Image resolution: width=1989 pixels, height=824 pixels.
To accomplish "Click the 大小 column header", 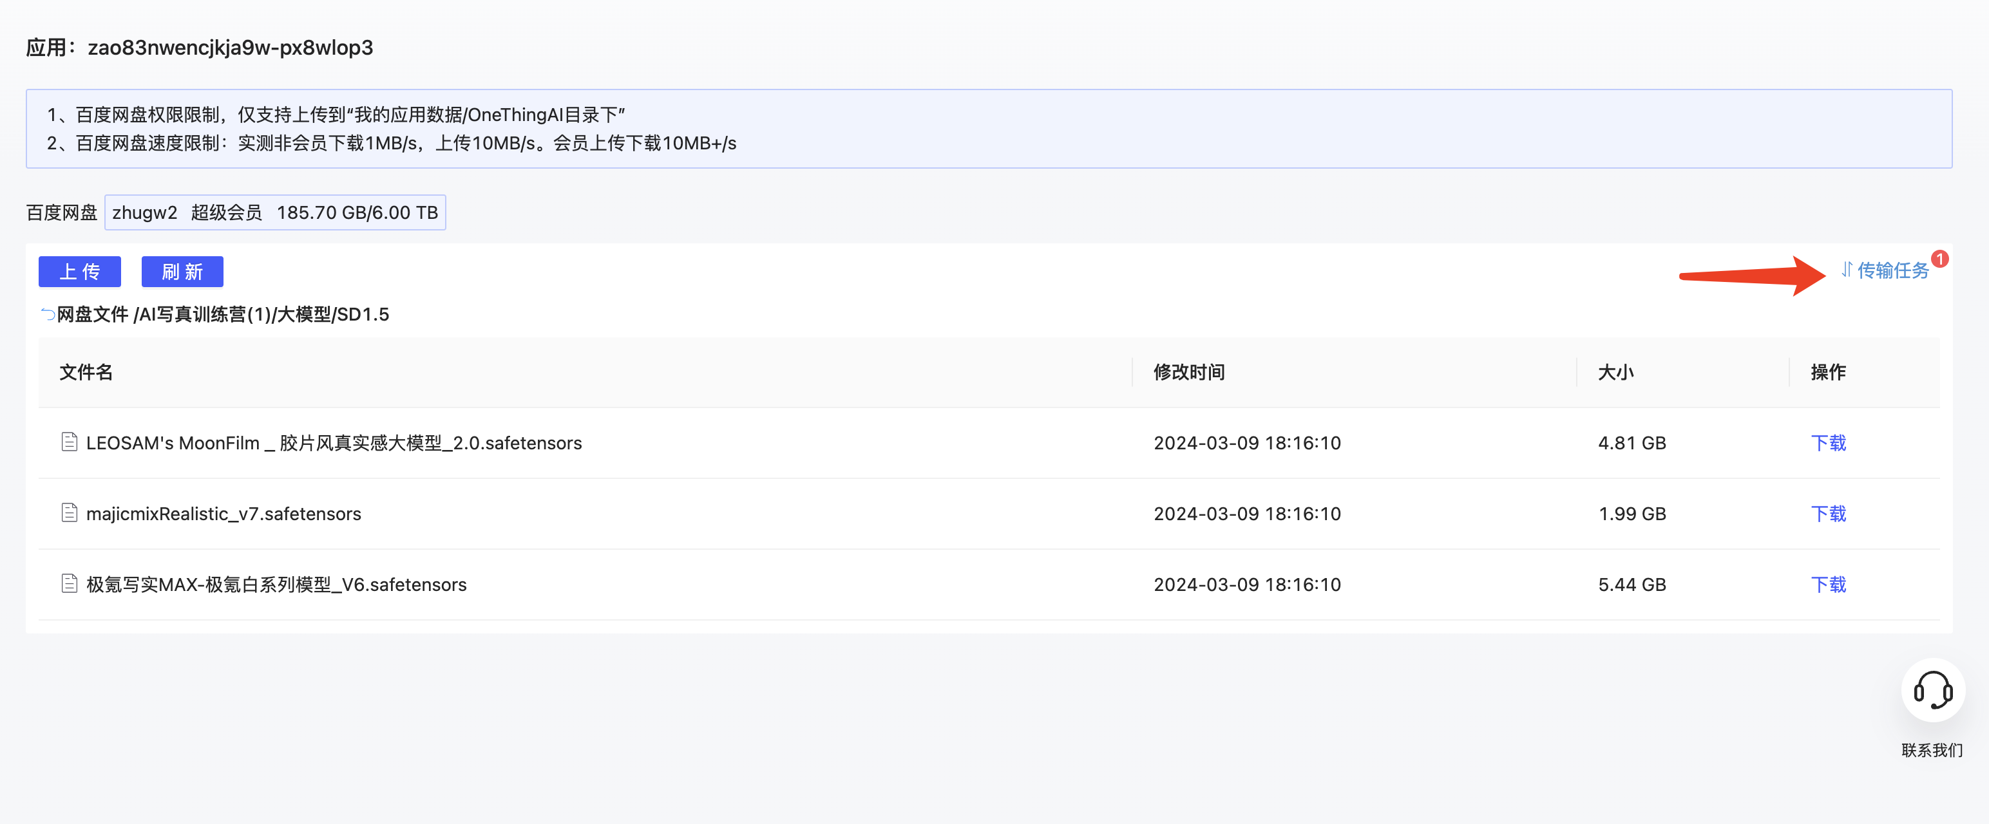I will point(1615,372).
